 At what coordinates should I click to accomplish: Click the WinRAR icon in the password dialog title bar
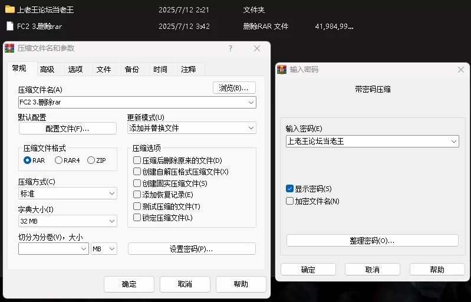(282, 70)
